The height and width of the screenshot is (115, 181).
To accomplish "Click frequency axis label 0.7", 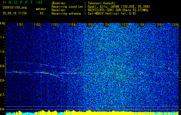I will [2, 95].
